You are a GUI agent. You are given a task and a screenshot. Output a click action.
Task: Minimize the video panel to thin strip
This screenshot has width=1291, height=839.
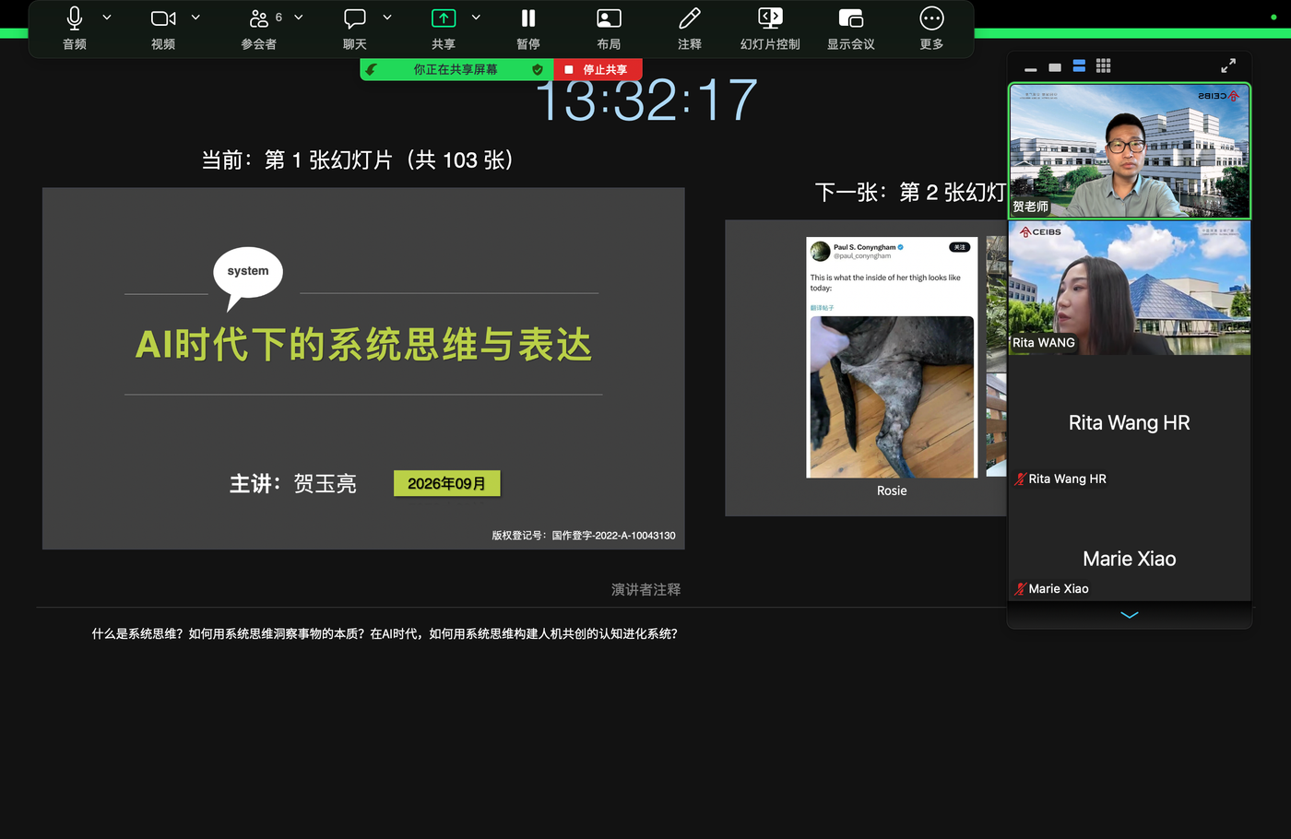tap(1031, 68)
